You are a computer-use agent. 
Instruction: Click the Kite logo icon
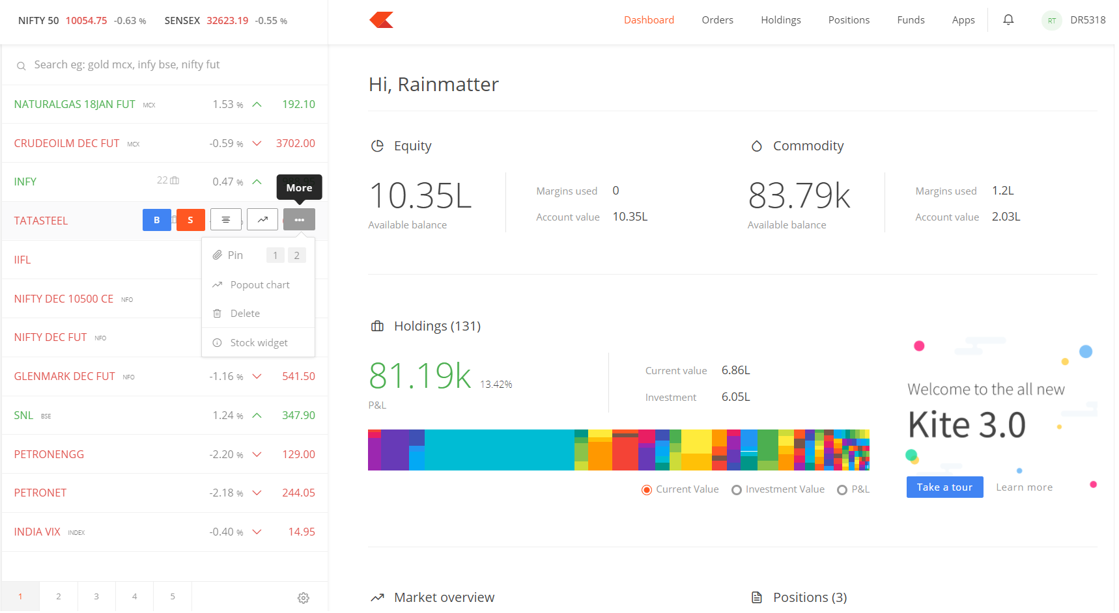[x=382, y=20]
